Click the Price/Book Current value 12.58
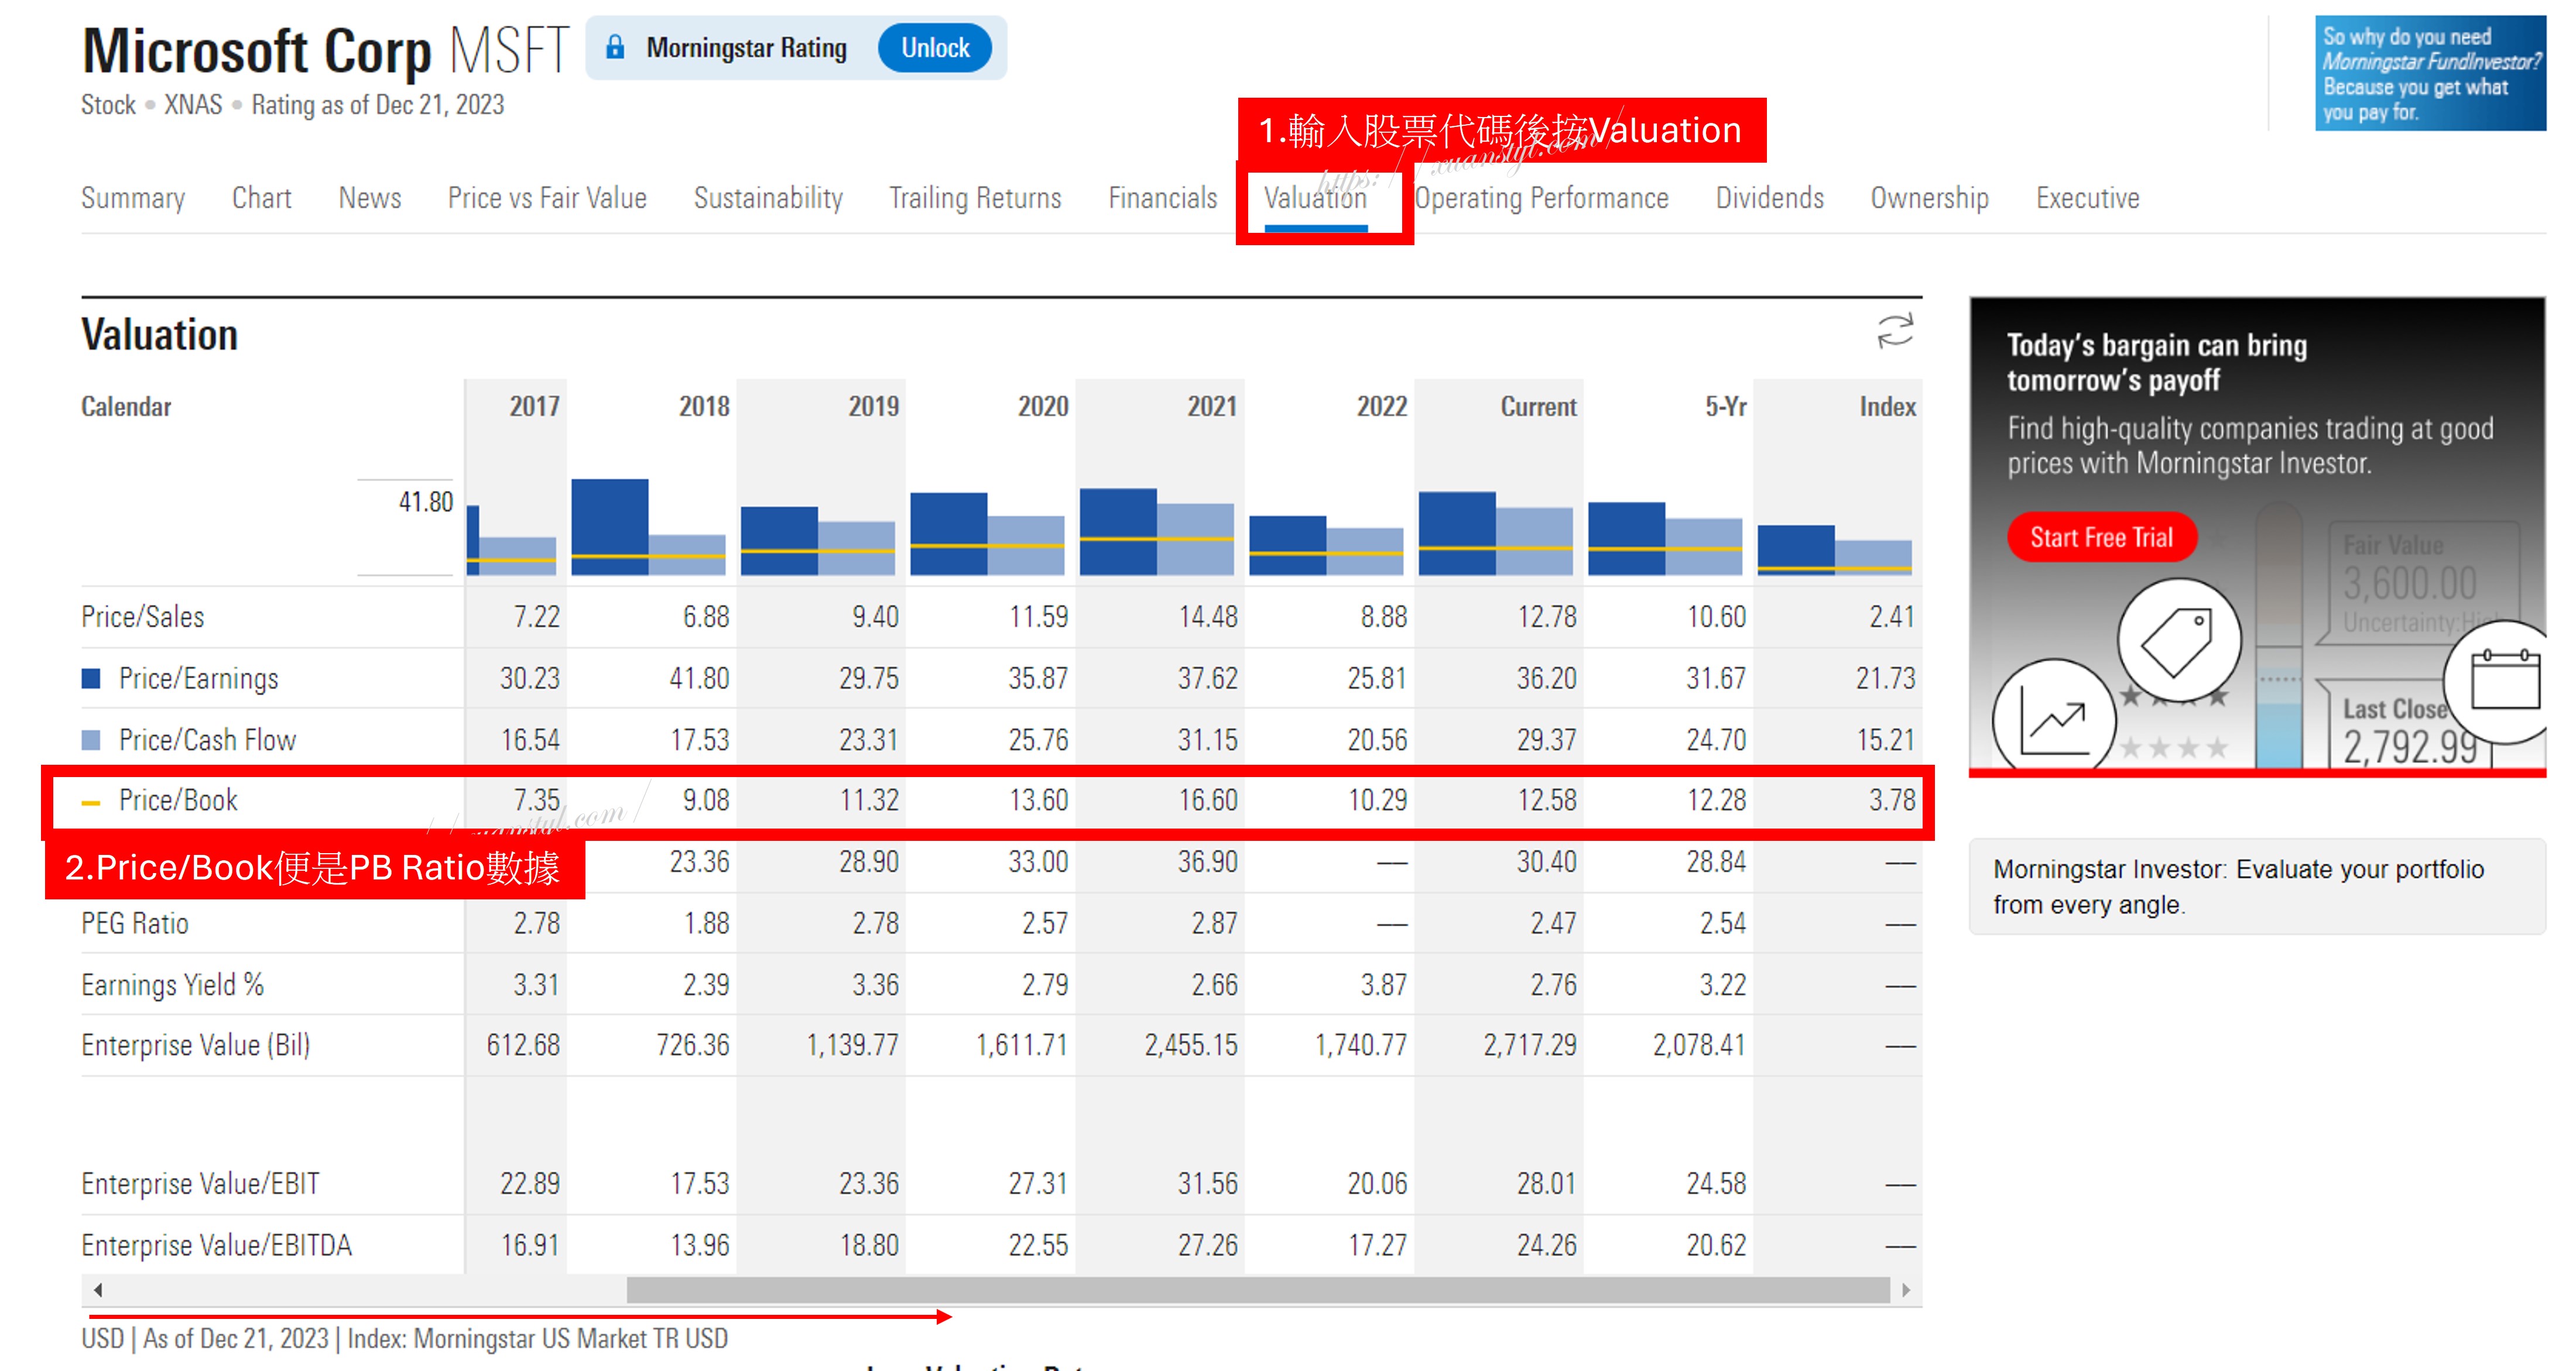 [1547, 800]
